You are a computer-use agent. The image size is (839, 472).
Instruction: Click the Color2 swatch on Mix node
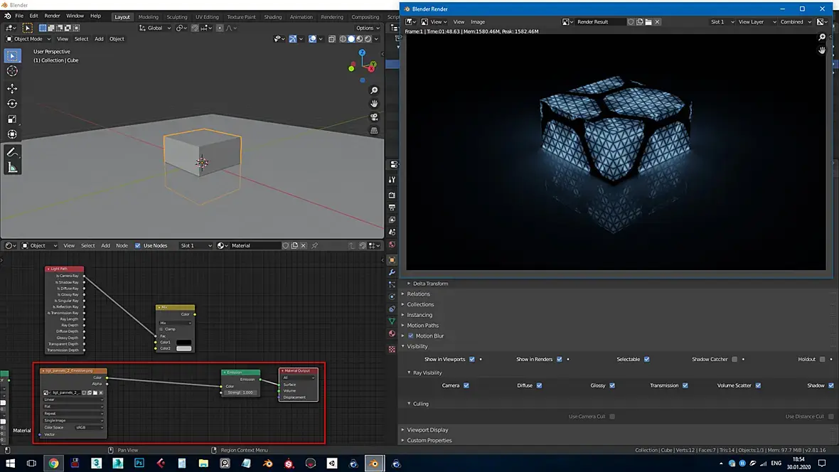pyautogui.click(x=183, y=348)
